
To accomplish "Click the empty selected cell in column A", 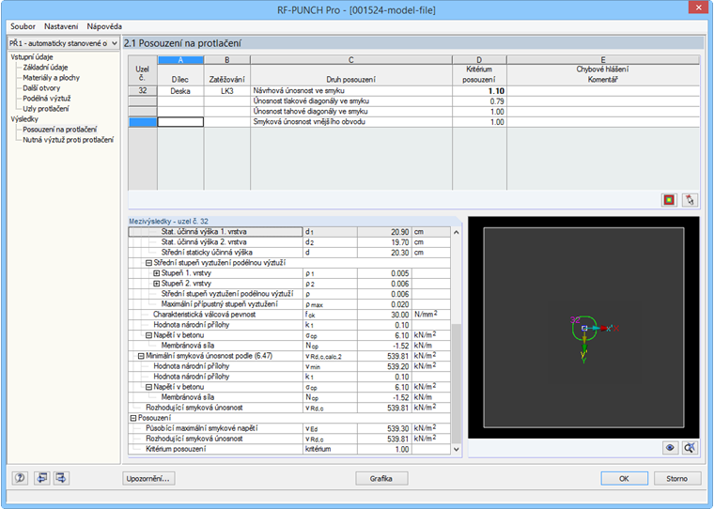I will pos(180,122).
